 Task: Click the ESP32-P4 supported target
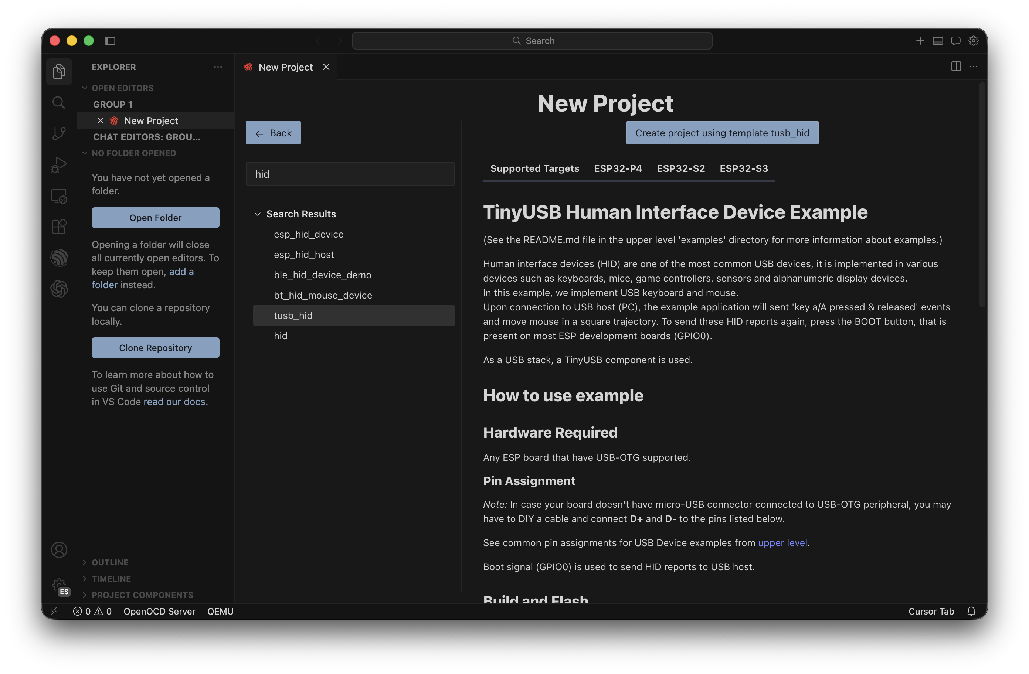pos(618,168)
